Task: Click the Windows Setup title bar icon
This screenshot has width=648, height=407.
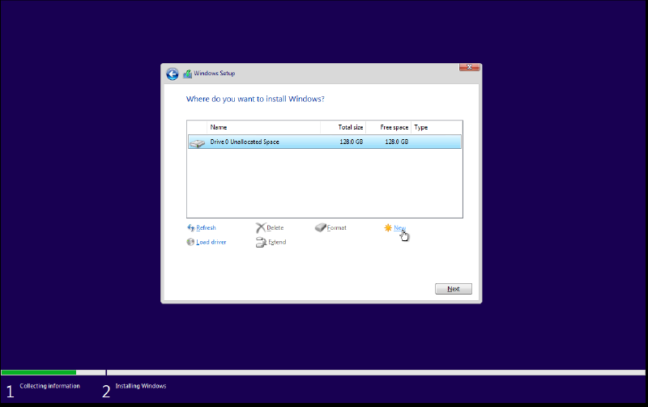Action: click(x=188, y=74)
